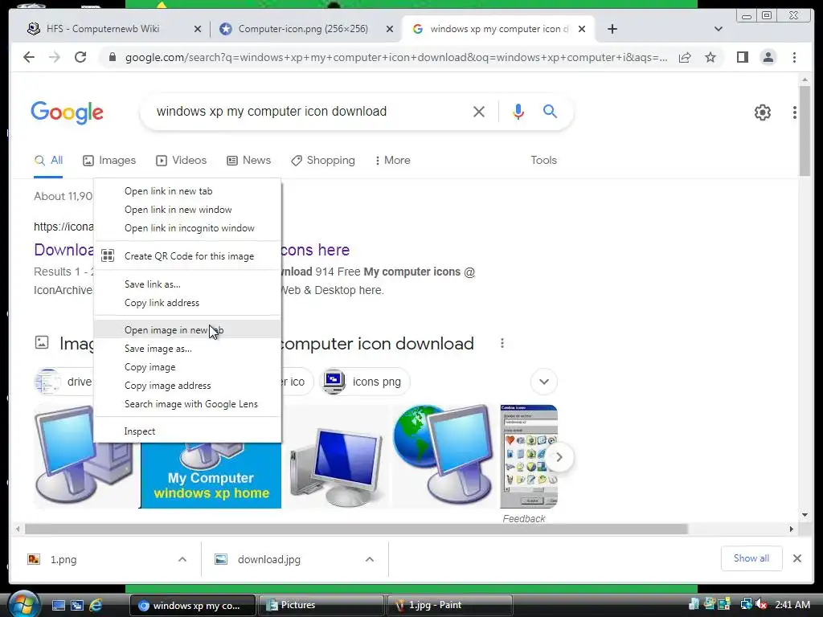Open the More search filters dropdown

coord(392,160)
